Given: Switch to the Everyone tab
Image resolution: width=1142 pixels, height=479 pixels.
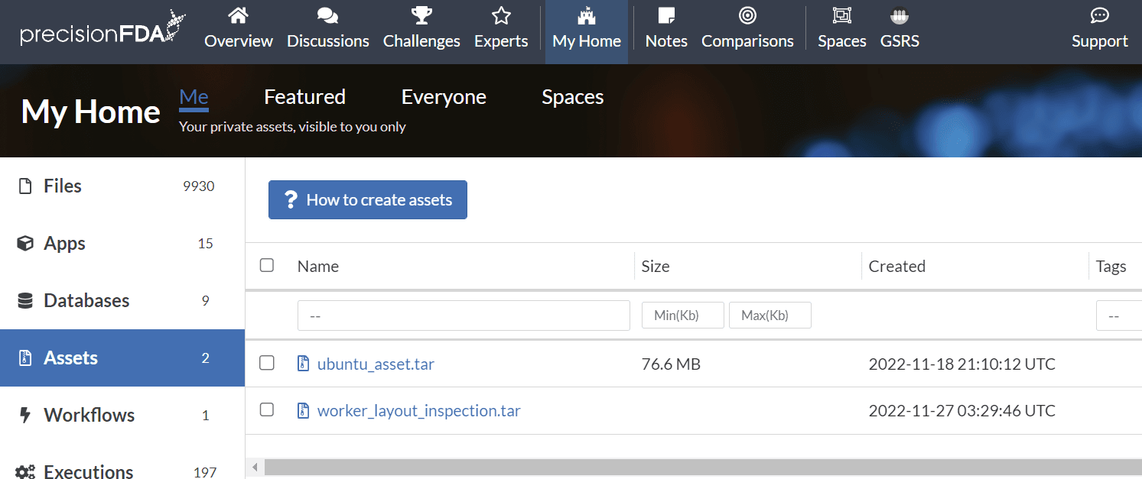Looking at the screenshot, I should (444, 97).
